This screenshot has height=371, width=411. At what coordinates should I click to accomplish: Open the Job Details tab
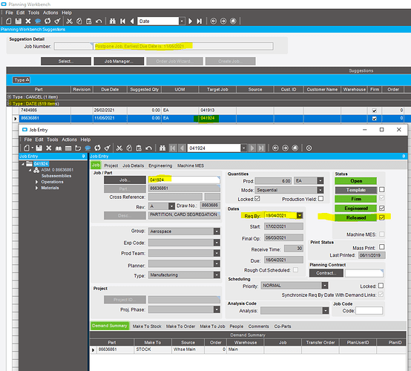pyautogui.click(x=133, y=165)
